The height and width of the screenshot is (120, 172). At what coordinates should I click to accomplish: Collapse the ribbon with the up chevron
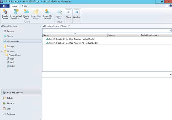tap(167, 6)
